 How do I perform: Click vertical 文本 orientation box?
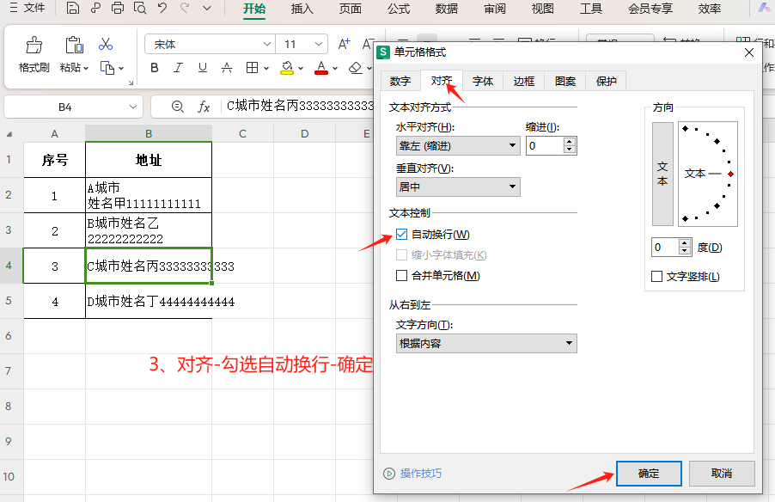click(x=662, y=174)
